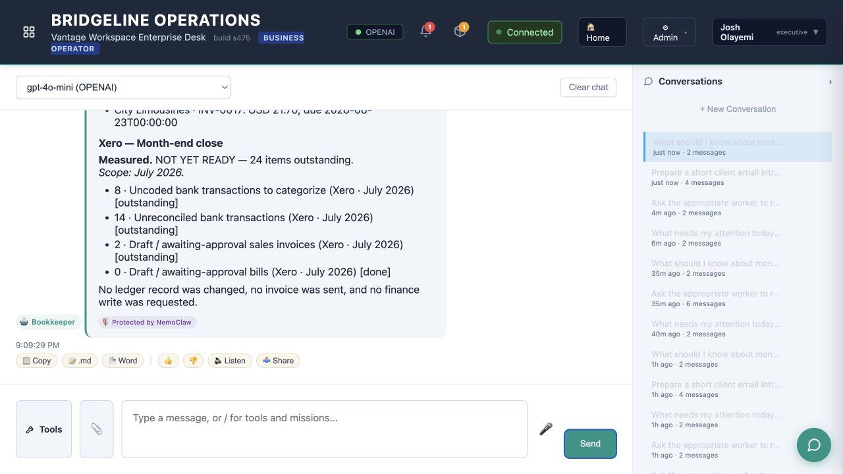Open 'Prepare a short client email' just now
The width and height of the screenshot is (843, 474).
(x=738, y=177)
